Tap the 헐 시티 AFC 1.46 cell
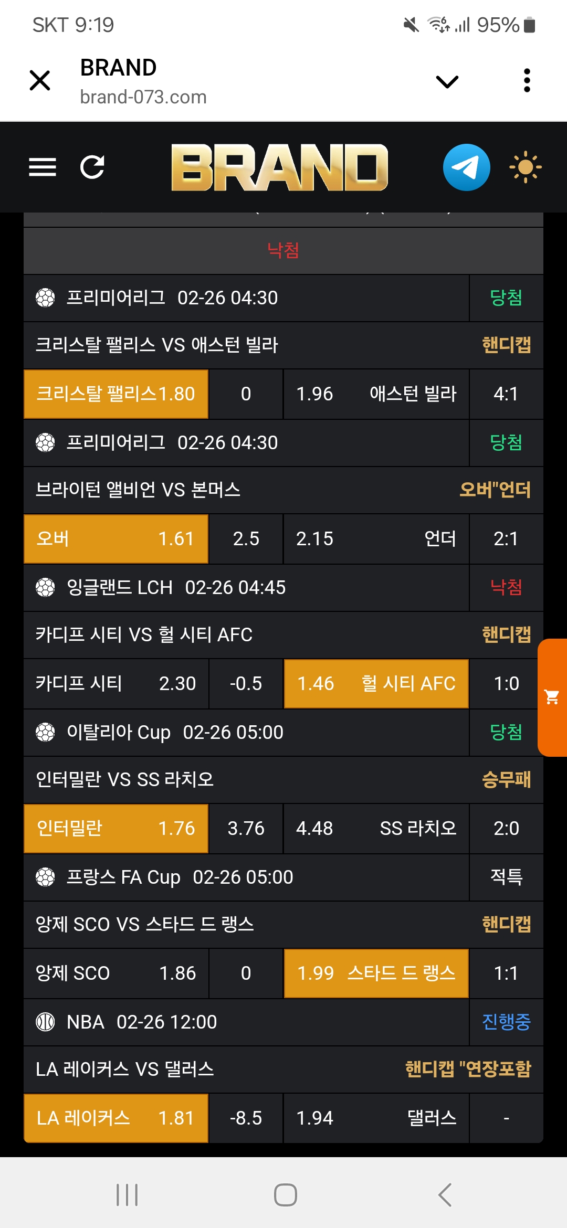Viewport: 567px width, 1228px height. 376,684
